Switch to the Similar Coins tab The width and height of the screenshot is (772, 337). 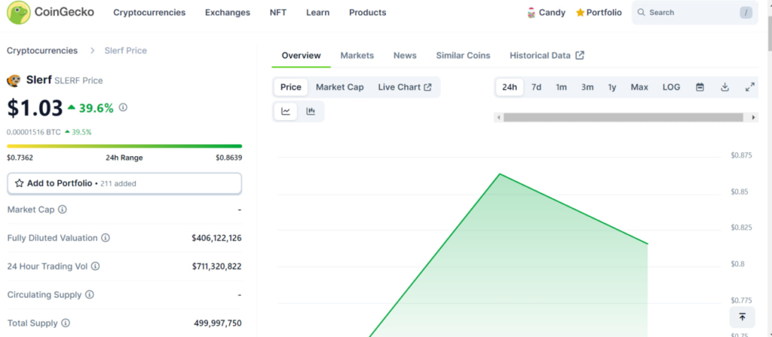[464, 55]
